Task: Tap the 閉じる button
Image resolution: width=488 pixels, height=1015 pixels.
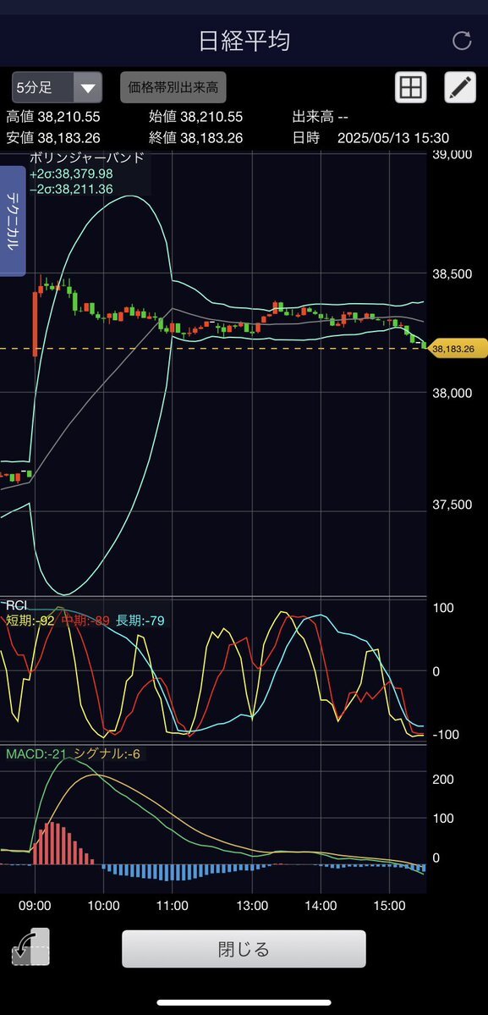Action: point(244,949)
